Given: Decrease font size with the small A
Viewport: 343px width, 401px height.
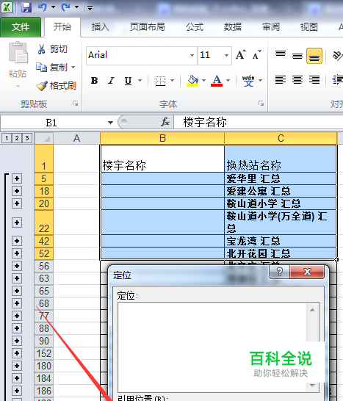Looking at the screenshot, I should (256, 55).
